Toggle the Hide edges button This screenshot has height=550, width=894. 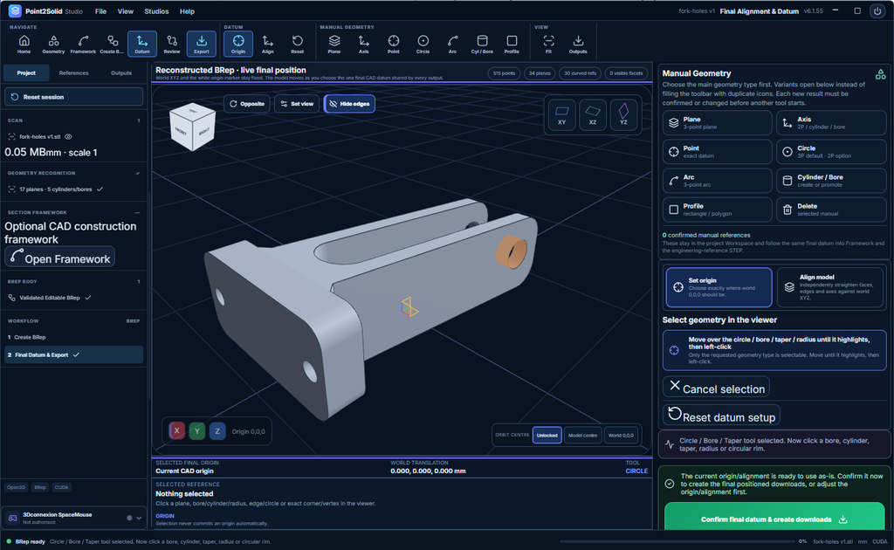pyautogui.click(x=349, y=104)
